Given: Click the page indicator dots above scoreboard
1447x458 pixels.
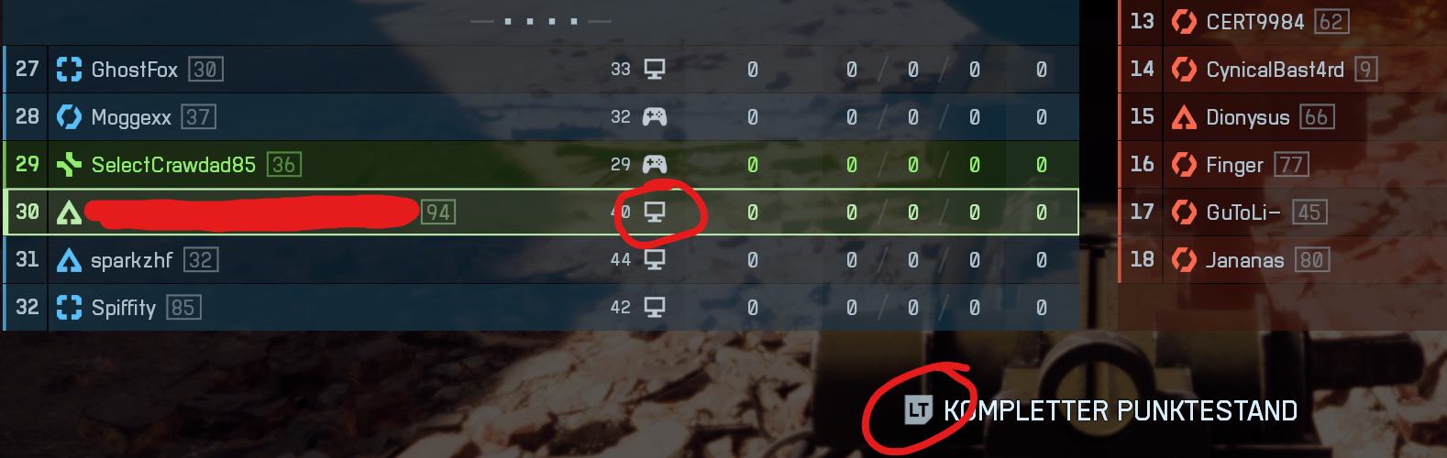Looking at the screenshot, I should (541, 21).
